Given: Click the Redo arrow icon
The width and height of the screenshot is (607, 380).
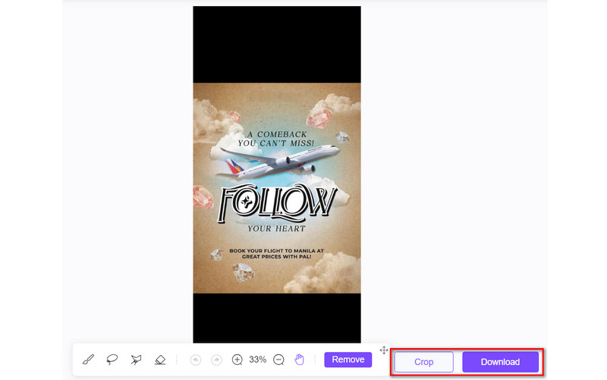Looking at the screenshot, I should [217, 360].
